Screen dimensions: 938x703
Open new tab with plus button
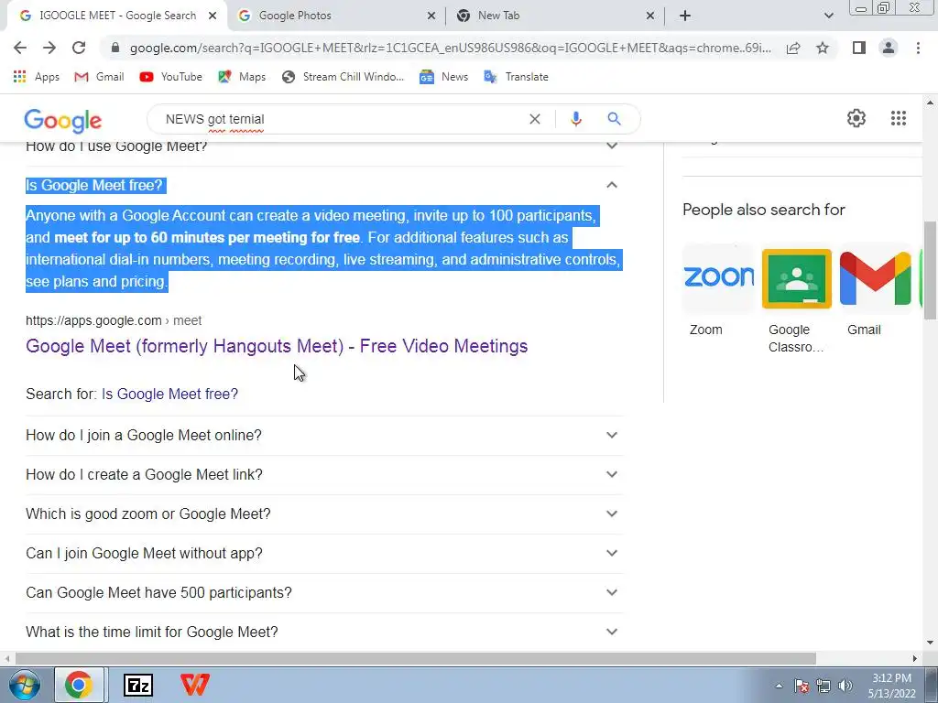(685, 16)
